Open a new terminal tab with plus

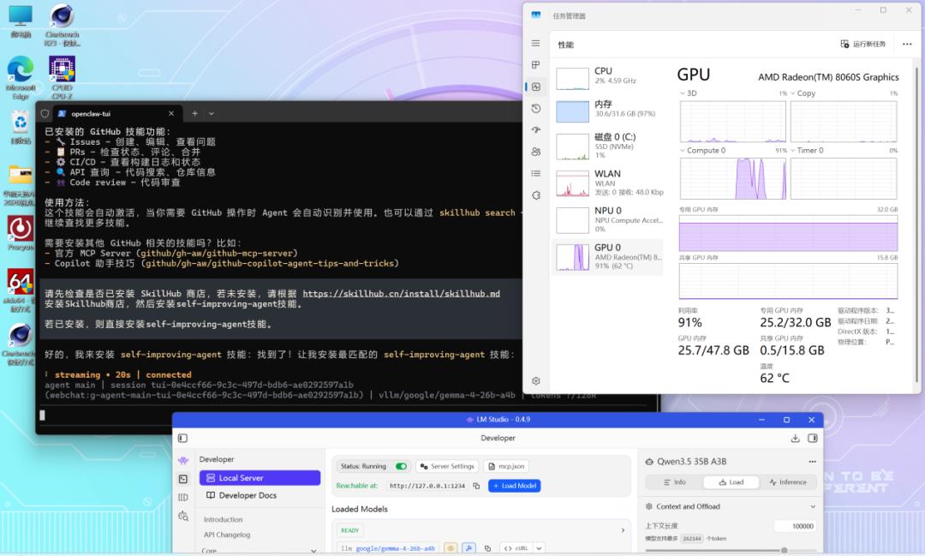(194, 113)
